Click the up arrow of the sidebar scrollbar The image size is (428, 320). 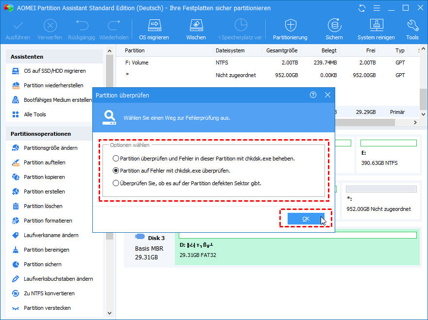click(109, 51)
